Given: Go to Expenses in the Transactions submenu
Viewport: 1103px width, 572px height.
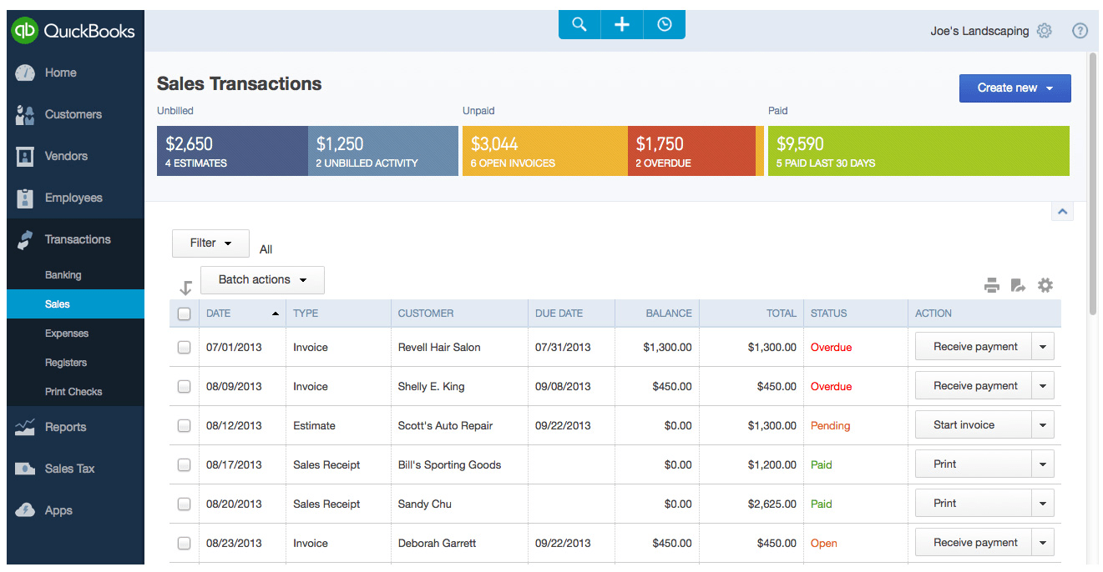Looking at the screenshot, I should [67, 334].
